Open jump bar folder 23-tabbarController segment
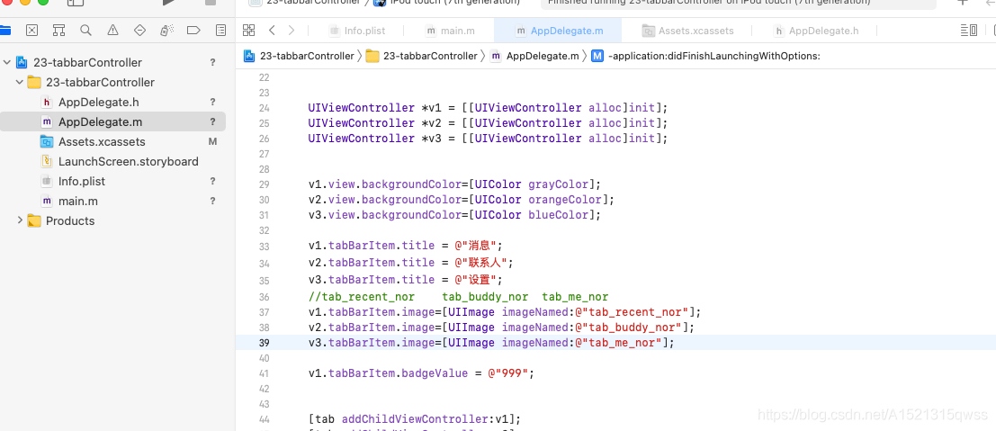Viewport: 996px width, 431px height. pos(422,56)
